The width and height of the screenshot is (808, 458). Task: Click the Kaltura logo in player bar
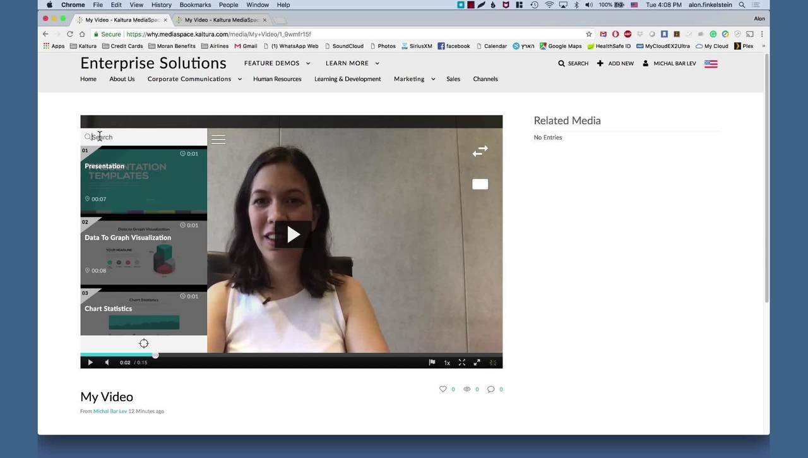tap(493, 363)
